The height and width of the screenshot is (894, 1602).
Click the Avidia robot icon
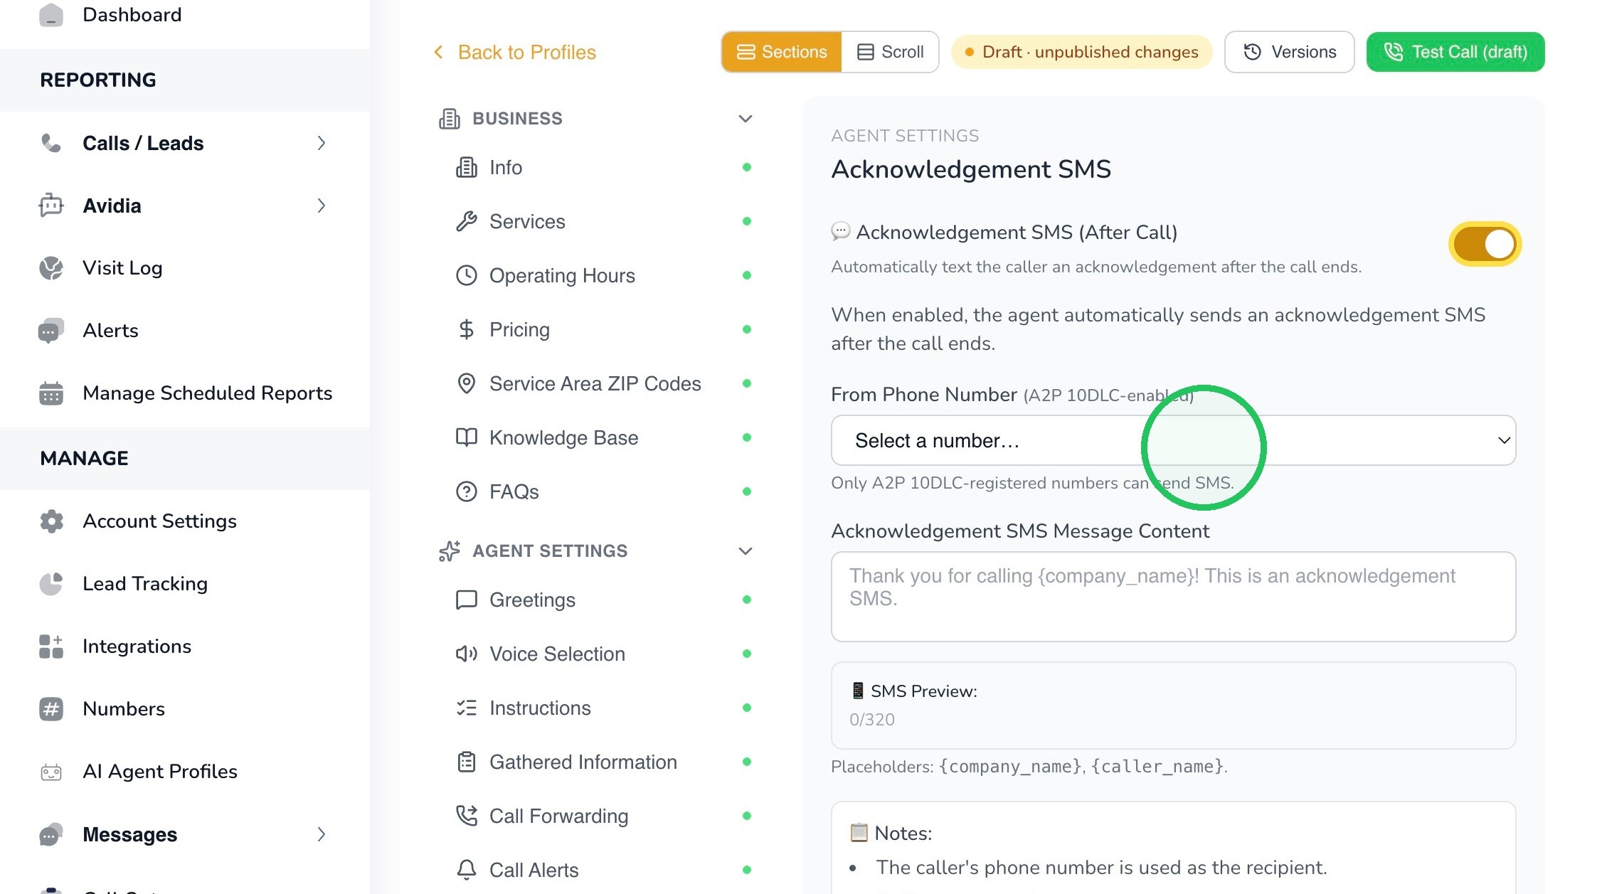(x=51, y=206)
